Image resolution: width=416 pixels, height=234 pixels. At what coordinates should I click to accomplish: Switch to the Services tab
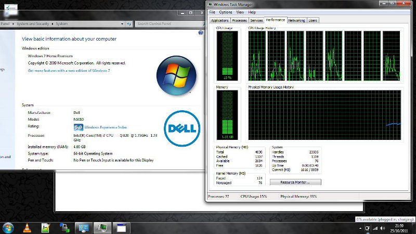(x=256, y=20)
